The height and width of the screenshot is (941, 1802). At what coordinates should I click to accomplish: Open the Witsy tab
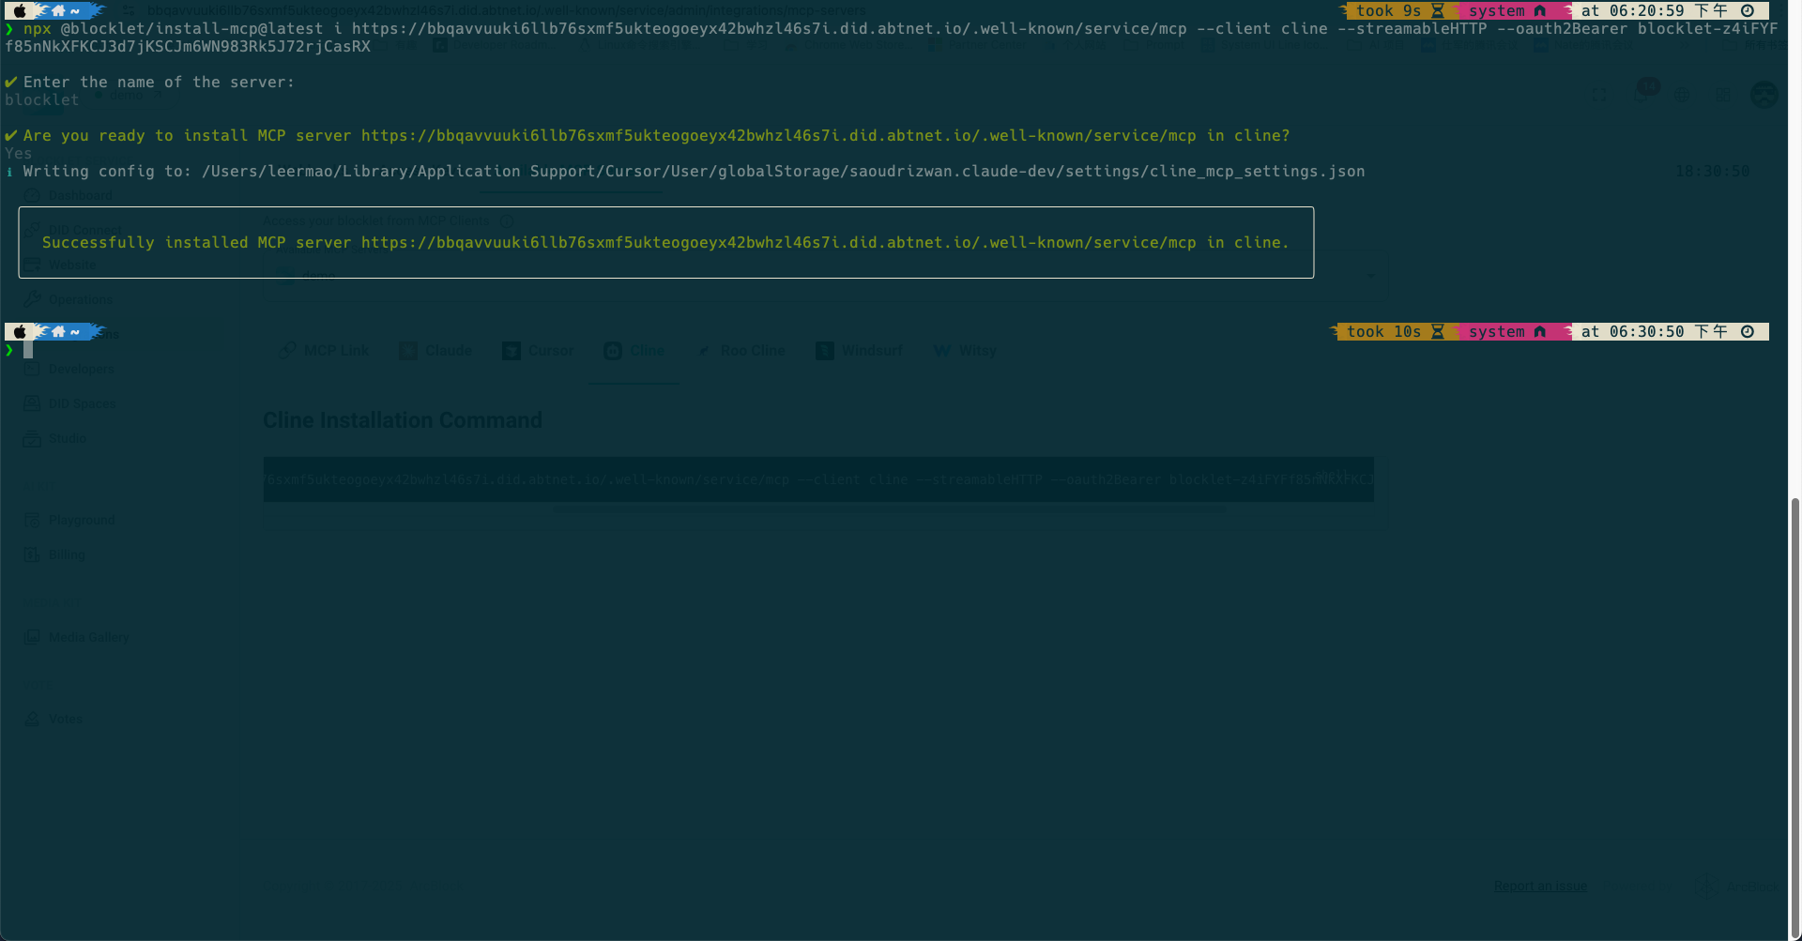tap(966, 351)
